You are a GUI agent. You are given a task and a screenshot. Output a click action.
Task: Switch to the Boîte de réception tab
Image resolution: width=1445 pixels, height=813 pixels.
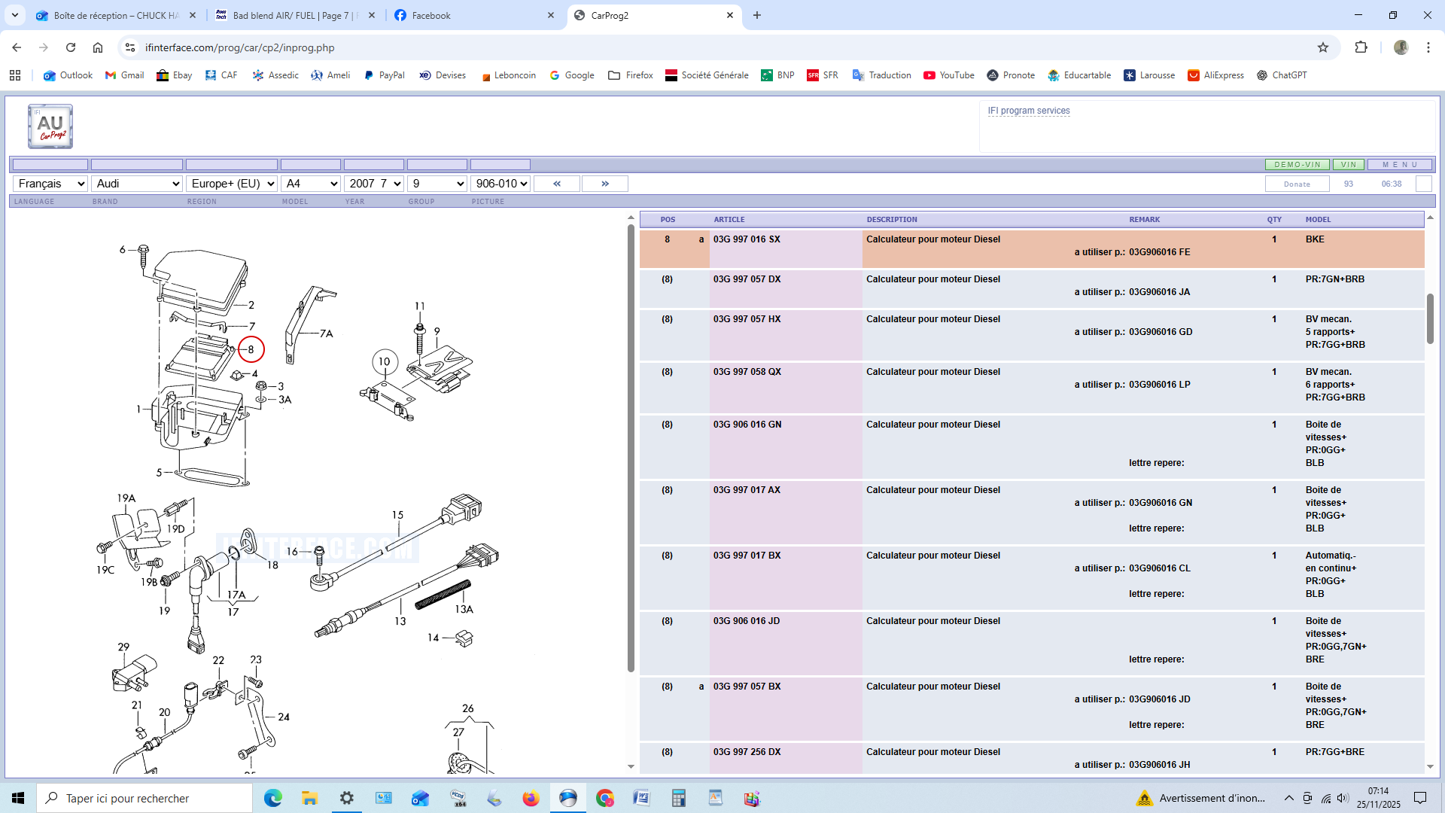click(x=117, y=15)
